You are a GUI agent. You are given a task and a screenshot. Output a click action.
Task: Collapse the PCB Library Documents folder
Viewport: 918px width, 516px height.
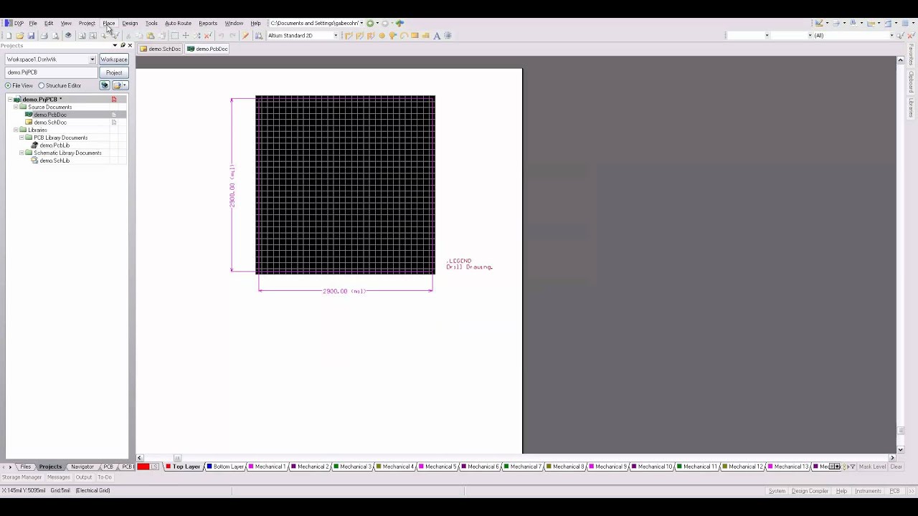pos(22,138)
